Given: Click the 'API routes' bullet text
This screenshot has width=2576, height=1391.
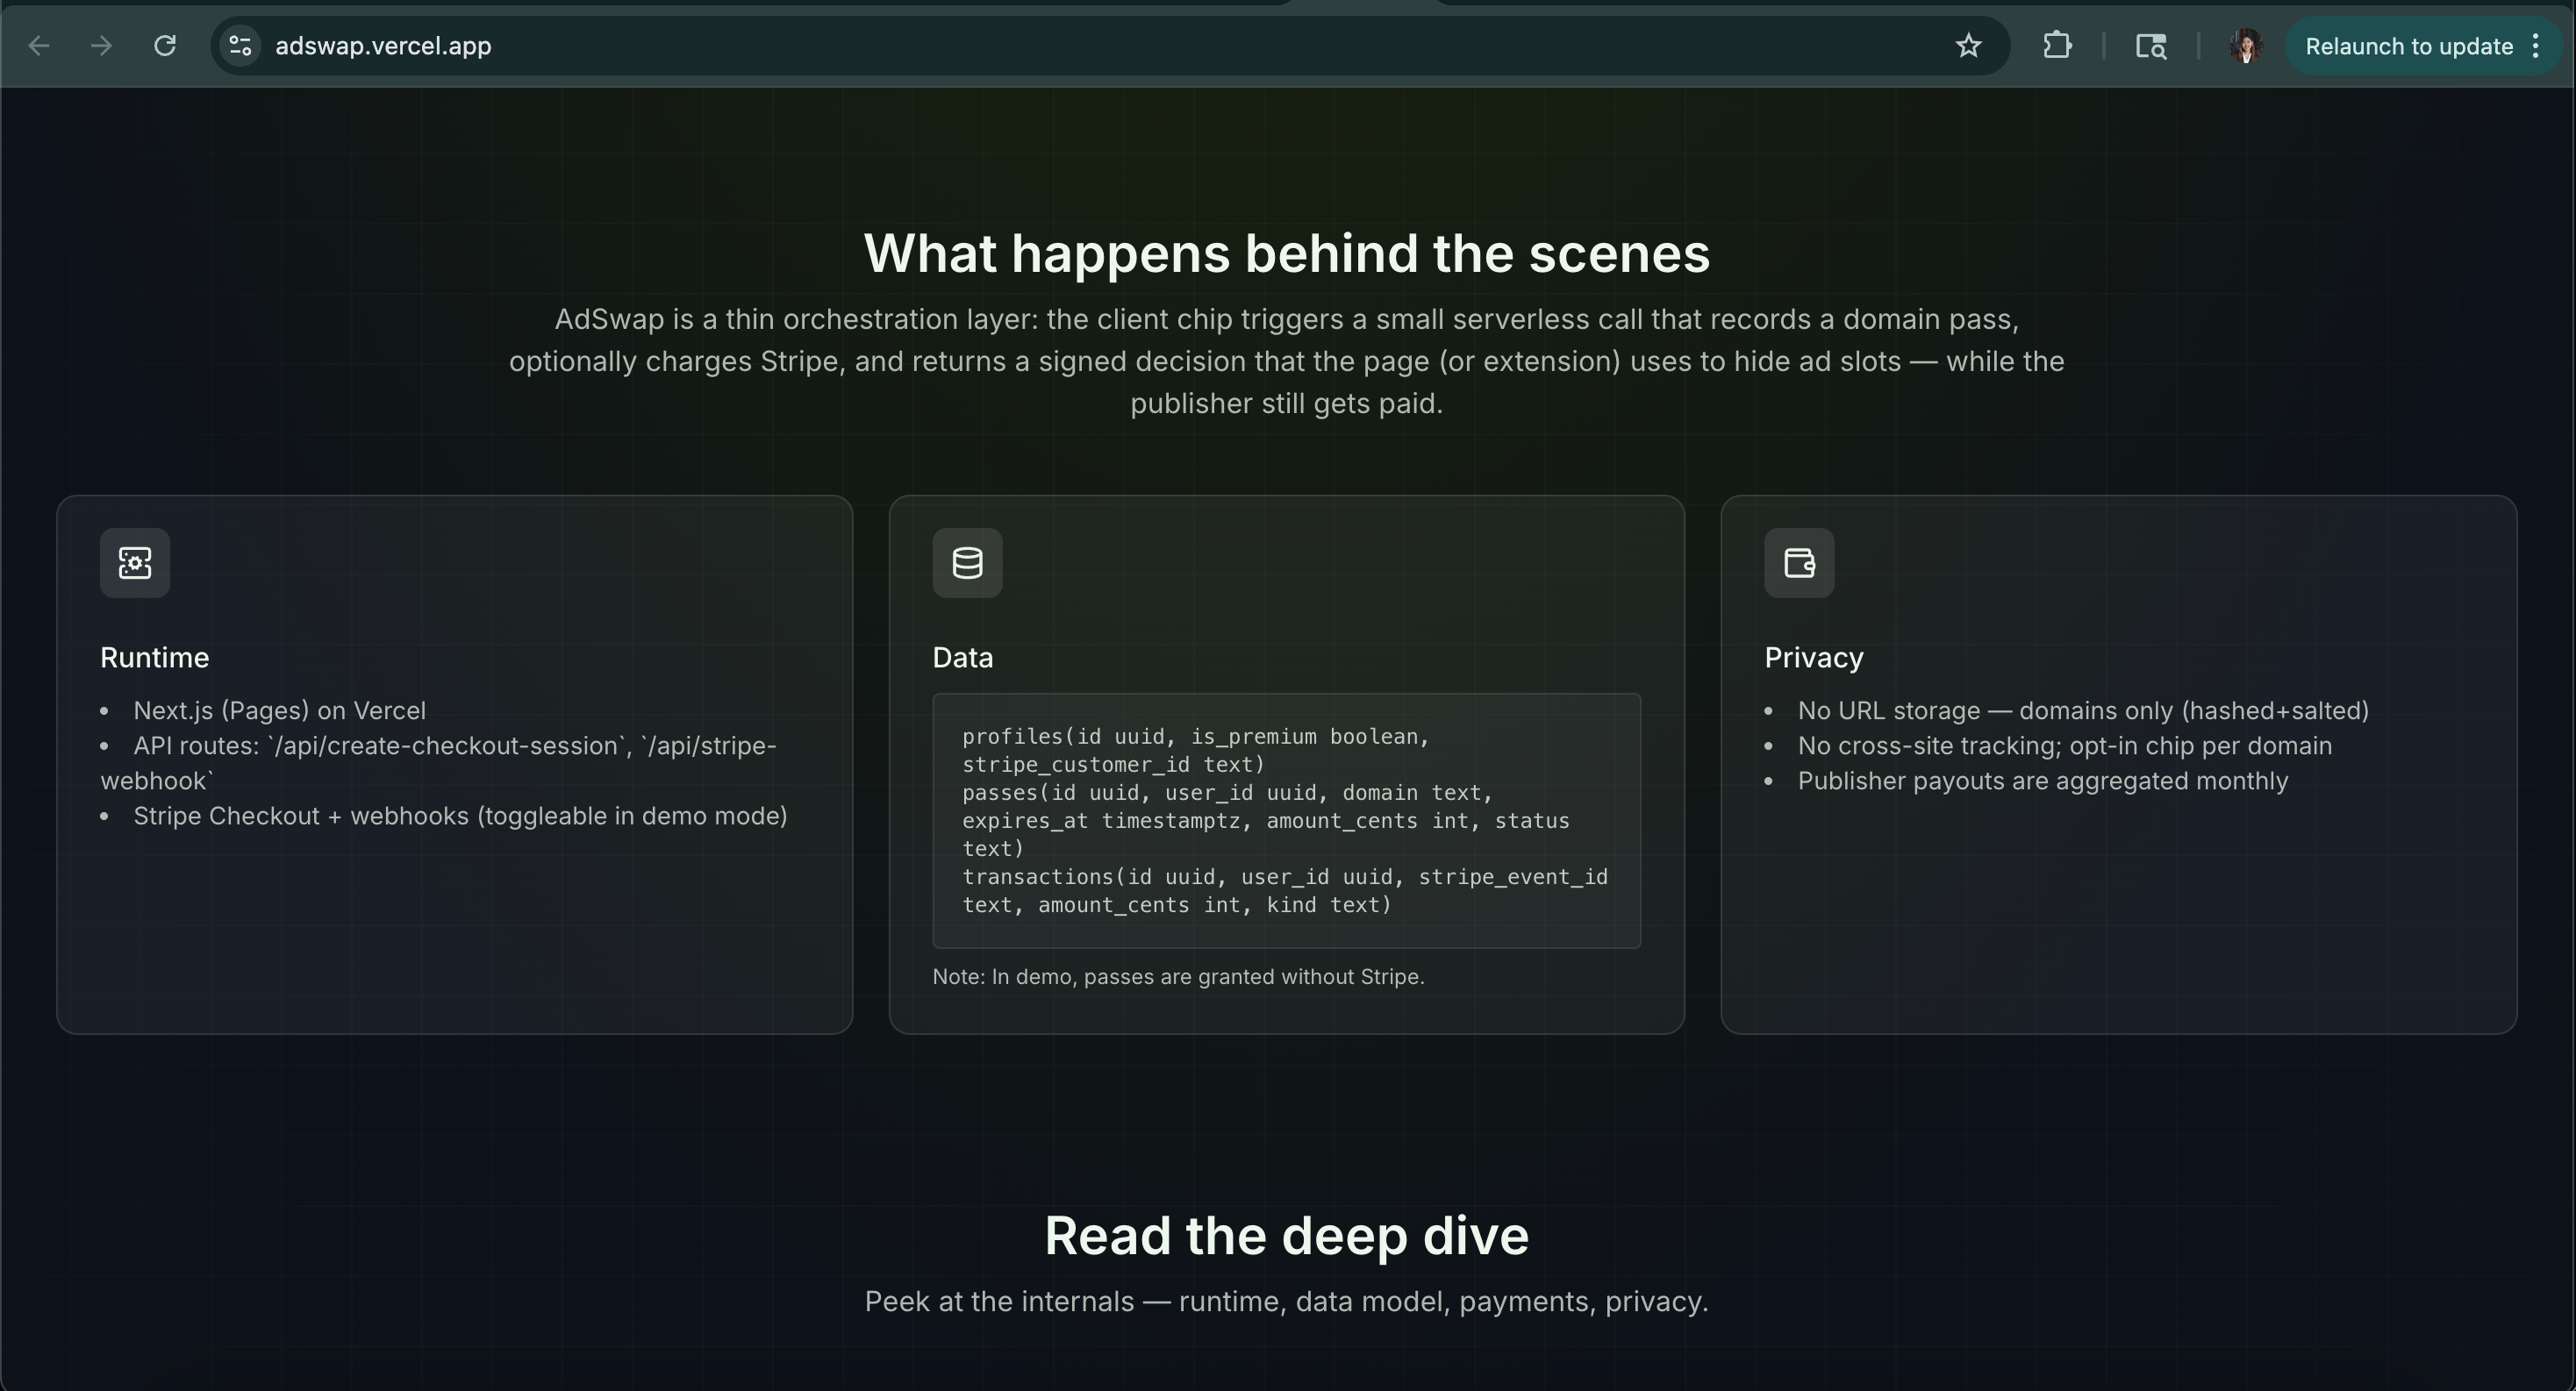Looking at the screenshot, I should pyautogui.click(x=439, y=763).
